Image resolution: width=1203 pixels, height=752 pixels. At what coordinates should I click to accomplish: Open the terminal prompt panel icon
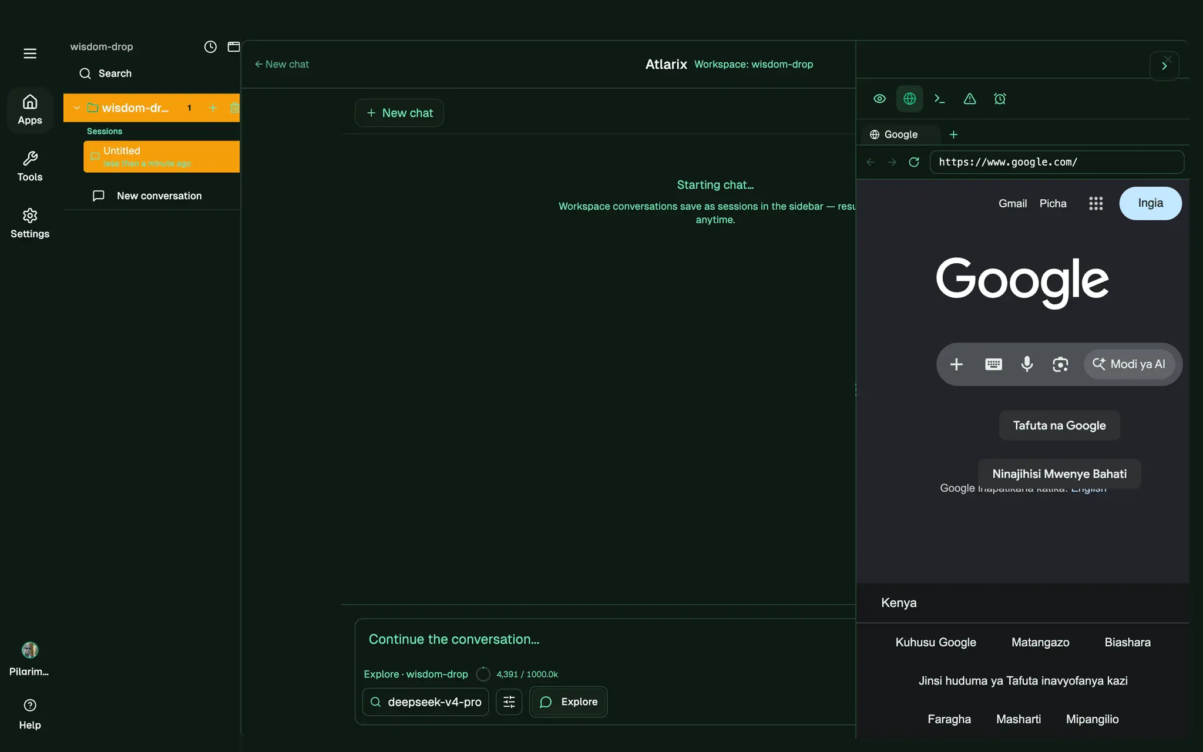pyautogui.click(x=939, y=99)
